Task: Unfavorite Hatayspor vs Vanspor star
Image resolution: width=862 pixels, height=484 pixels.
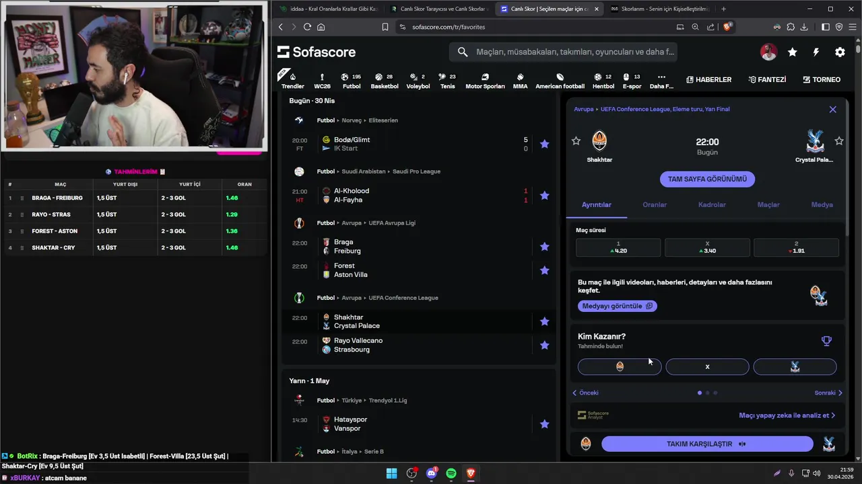Action: coord(544,424)
